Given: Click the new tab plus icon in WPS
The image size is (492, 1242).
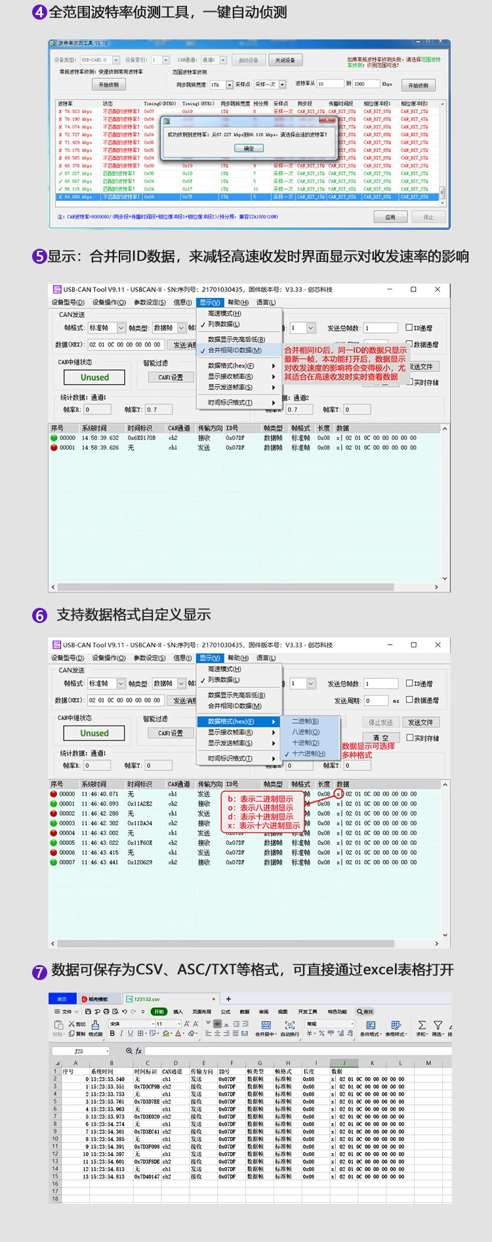Looking at the screenshot, I should point(228,998).
